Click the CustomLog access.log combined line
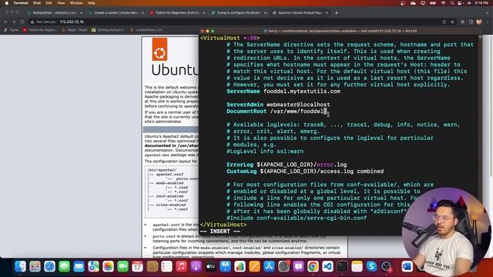 305,171
